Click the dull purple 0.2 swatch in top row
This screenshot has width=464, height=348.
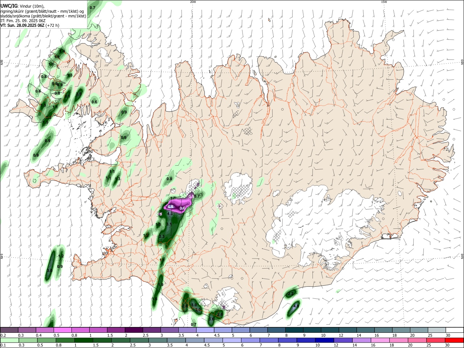click(9, 330)
